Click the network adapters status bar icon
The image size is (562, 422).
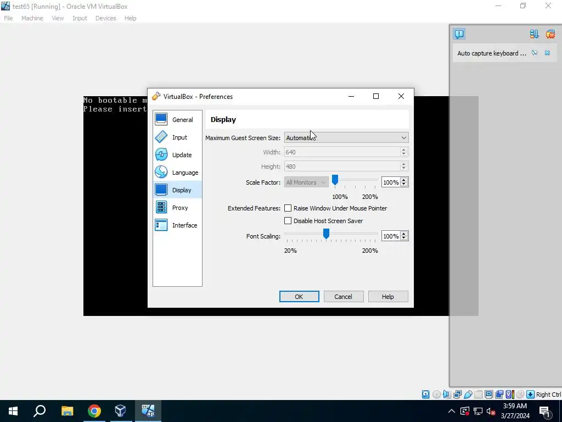tap(457, 395)
